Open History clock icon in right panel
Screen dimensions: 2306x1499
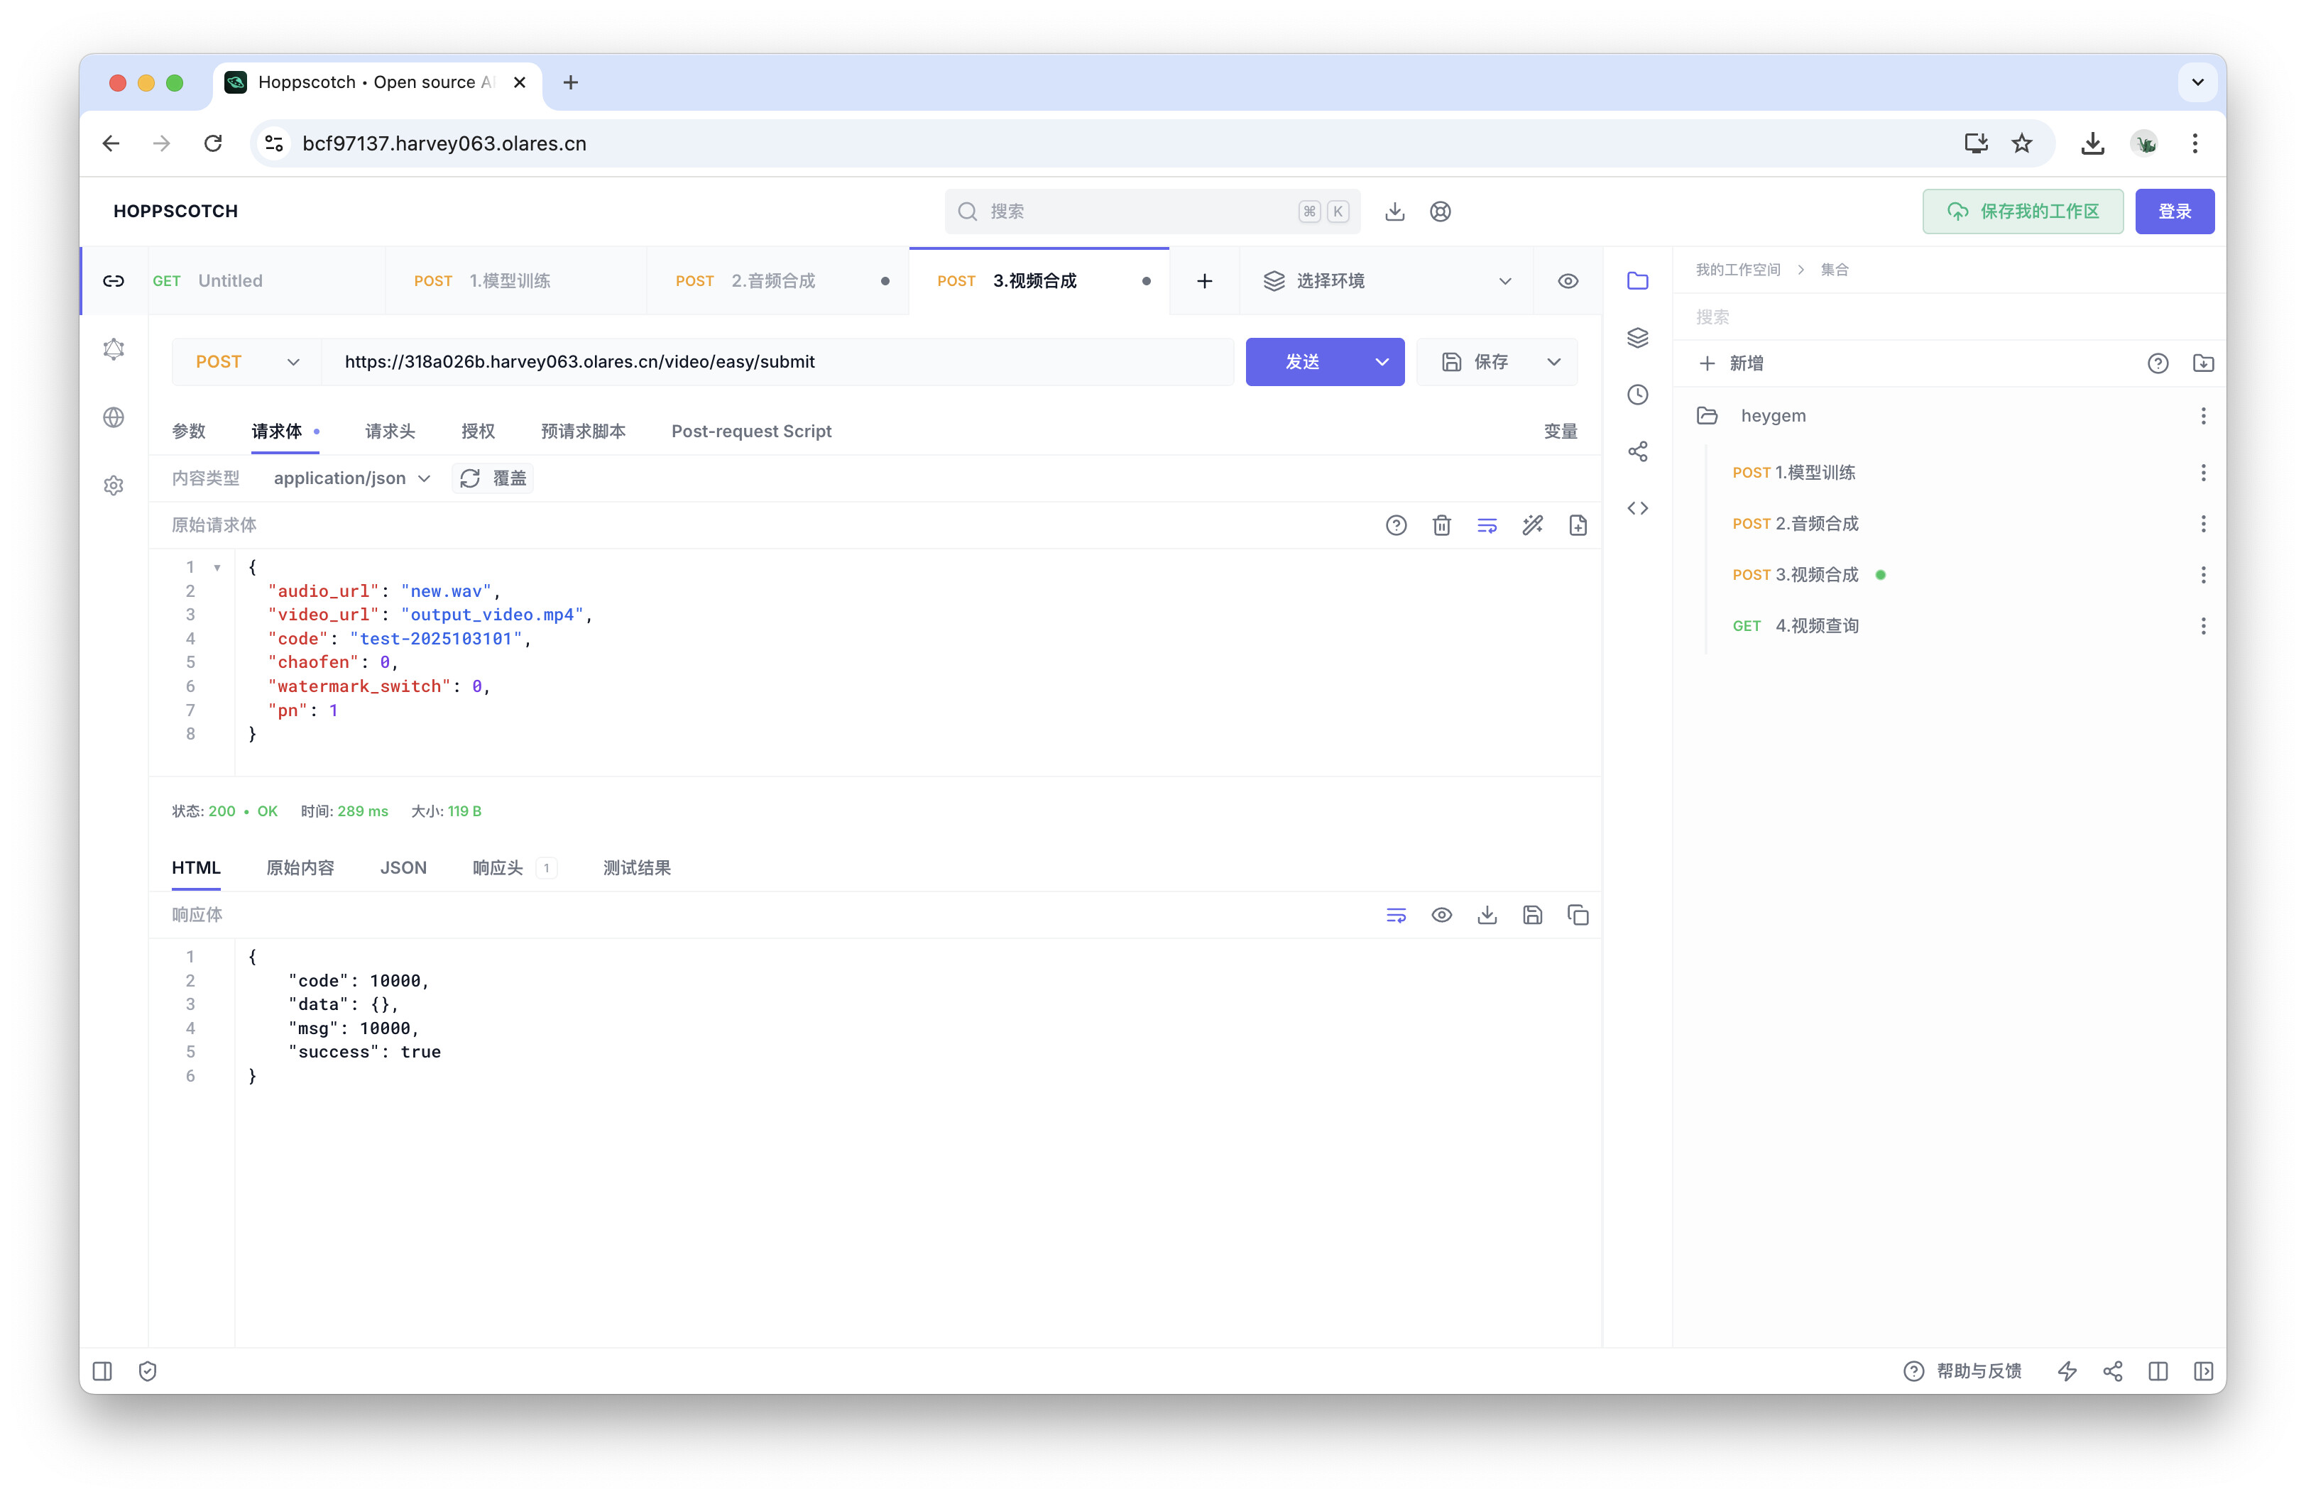(x=1636, y=394)
